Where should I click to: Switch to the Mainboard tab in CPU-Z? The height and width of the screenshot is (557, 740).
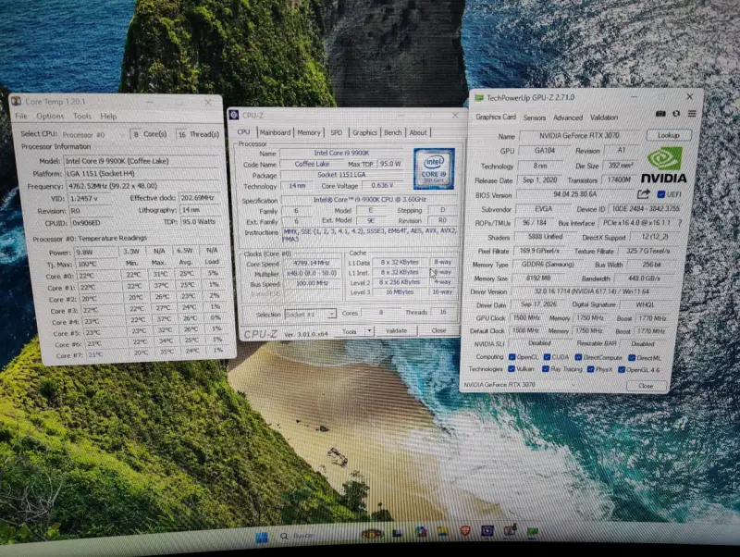pos(275,132)
